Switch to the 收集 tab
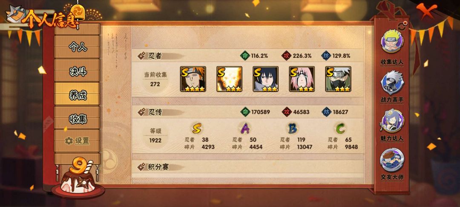 point(78,118)
